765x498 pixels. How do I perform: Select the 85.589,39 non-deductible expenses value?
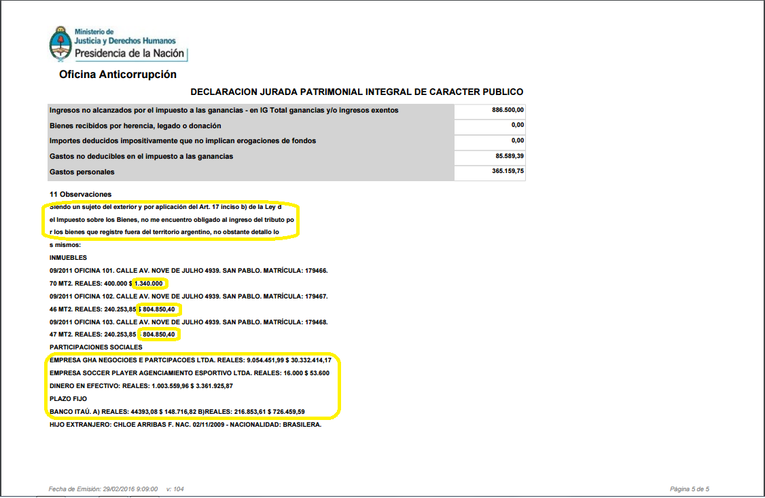[x=510, y=156]
